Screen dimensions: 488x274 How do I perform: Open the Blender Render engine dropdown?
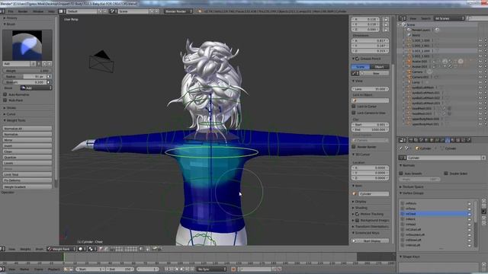click(178, 11)
